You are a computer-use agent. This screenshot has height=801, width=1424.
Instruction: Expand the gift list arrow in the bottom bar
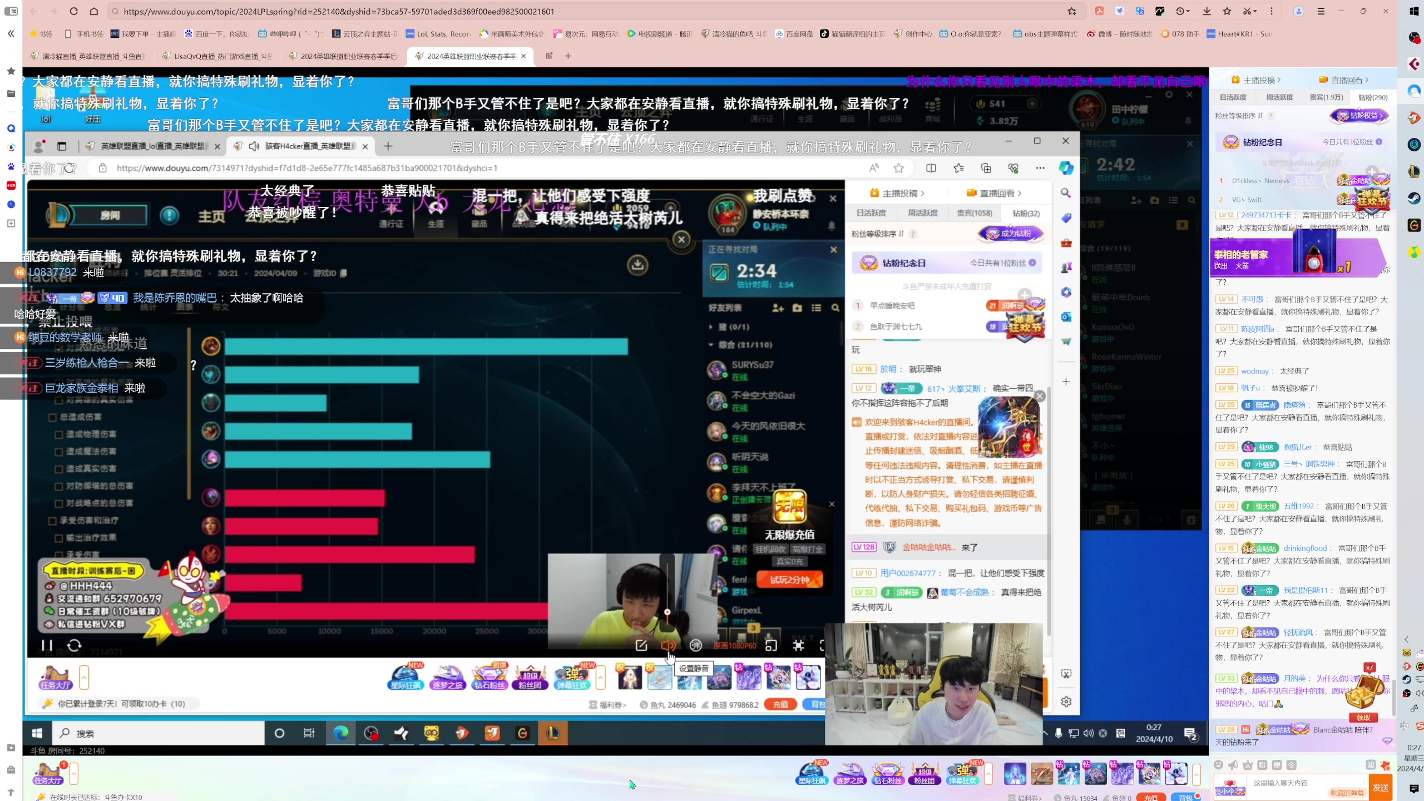tap(1196, 774)
